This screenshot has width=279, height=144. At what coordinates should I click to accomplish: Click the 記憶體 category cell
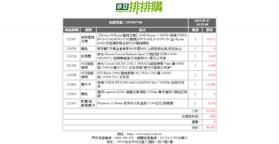(x=88, y=56)
